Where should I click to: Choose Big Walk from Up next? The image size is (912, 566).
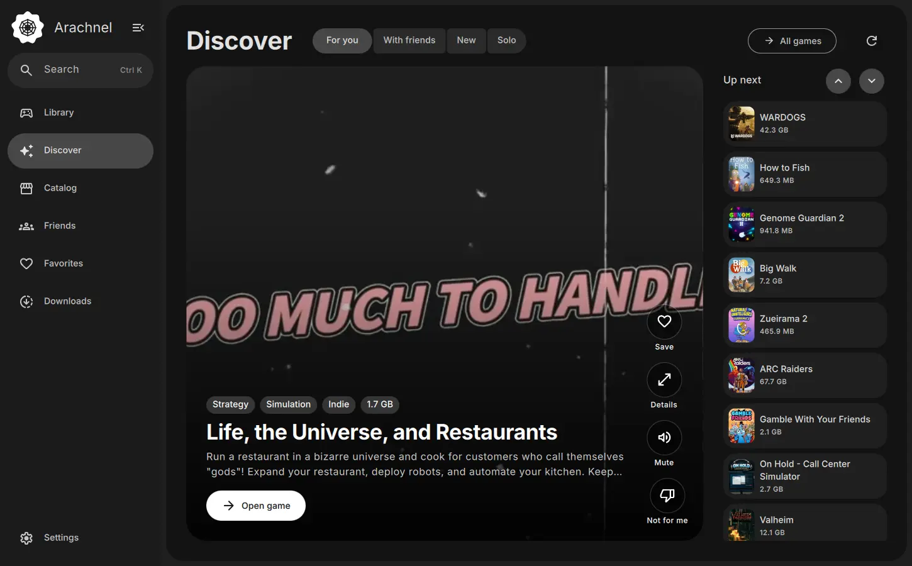click(805, 275)
